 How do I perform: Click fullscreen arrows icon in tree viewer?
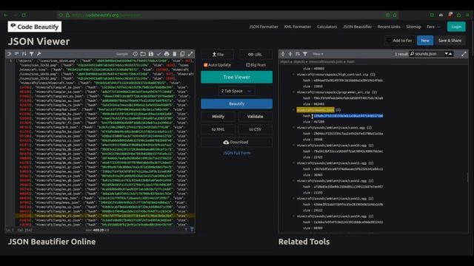click(x=464, y=54)
